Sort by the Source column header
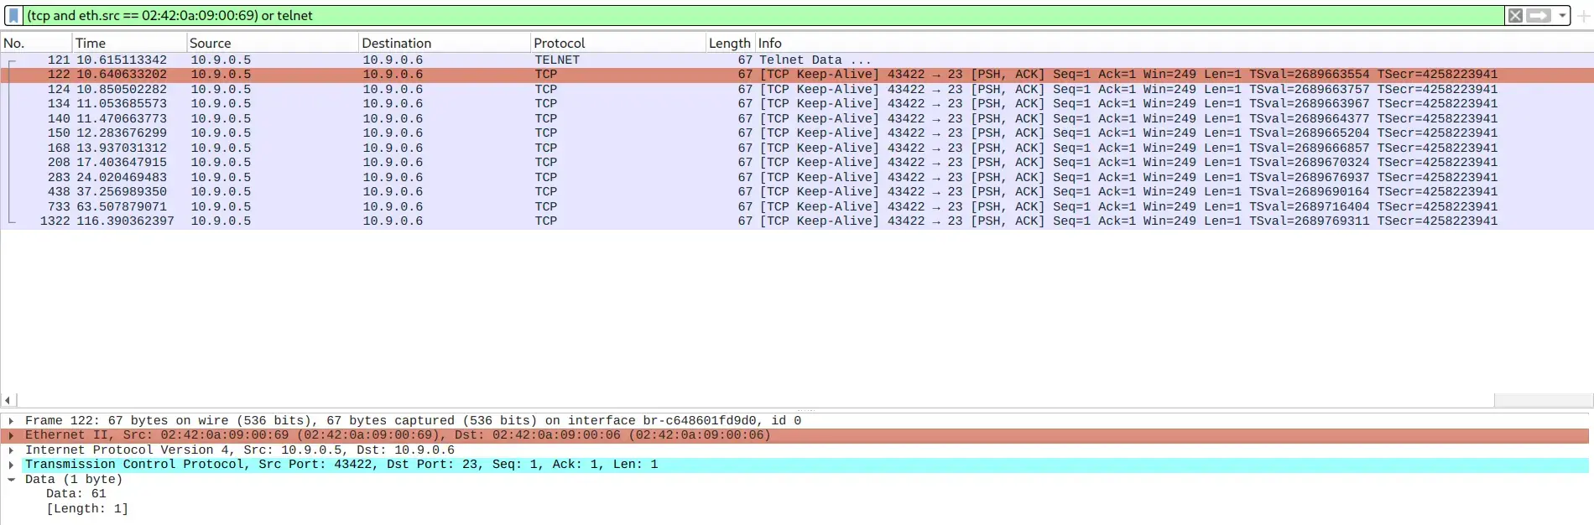Viewport: 1594px width, 525px height. click(272, 43)
